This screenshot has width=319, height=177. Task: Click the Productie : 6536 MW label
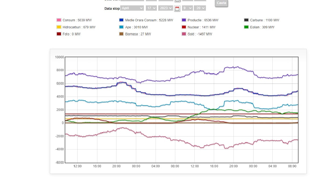(203, 20)
